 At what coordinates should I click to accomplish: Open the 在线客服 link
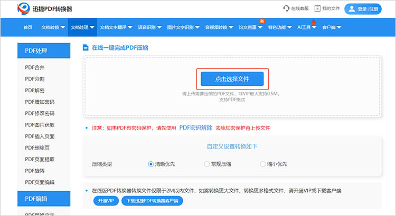pyautogui.click(x=300, y=8)
